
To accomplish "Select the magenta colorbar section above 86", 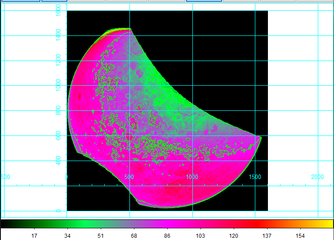I will (x=167, y=223).
